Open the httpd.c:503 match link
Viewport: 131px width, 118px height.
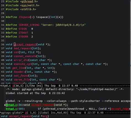11,109
